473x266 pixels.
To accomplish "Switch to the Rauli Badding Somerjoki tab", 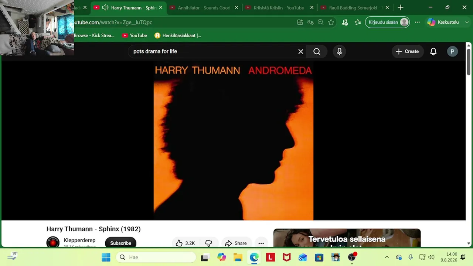I will click(355, 7).
